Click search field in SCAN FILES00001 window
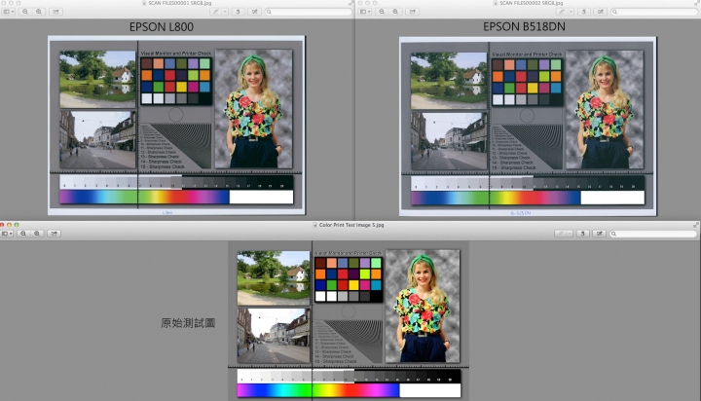 point(309,12)
